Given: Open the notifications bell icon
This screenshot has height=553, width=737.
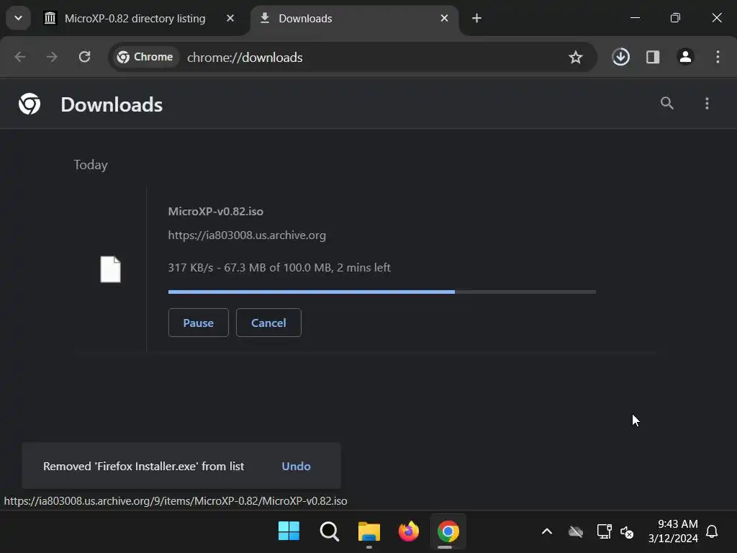Looking at the screenshot, I should 712,531.
